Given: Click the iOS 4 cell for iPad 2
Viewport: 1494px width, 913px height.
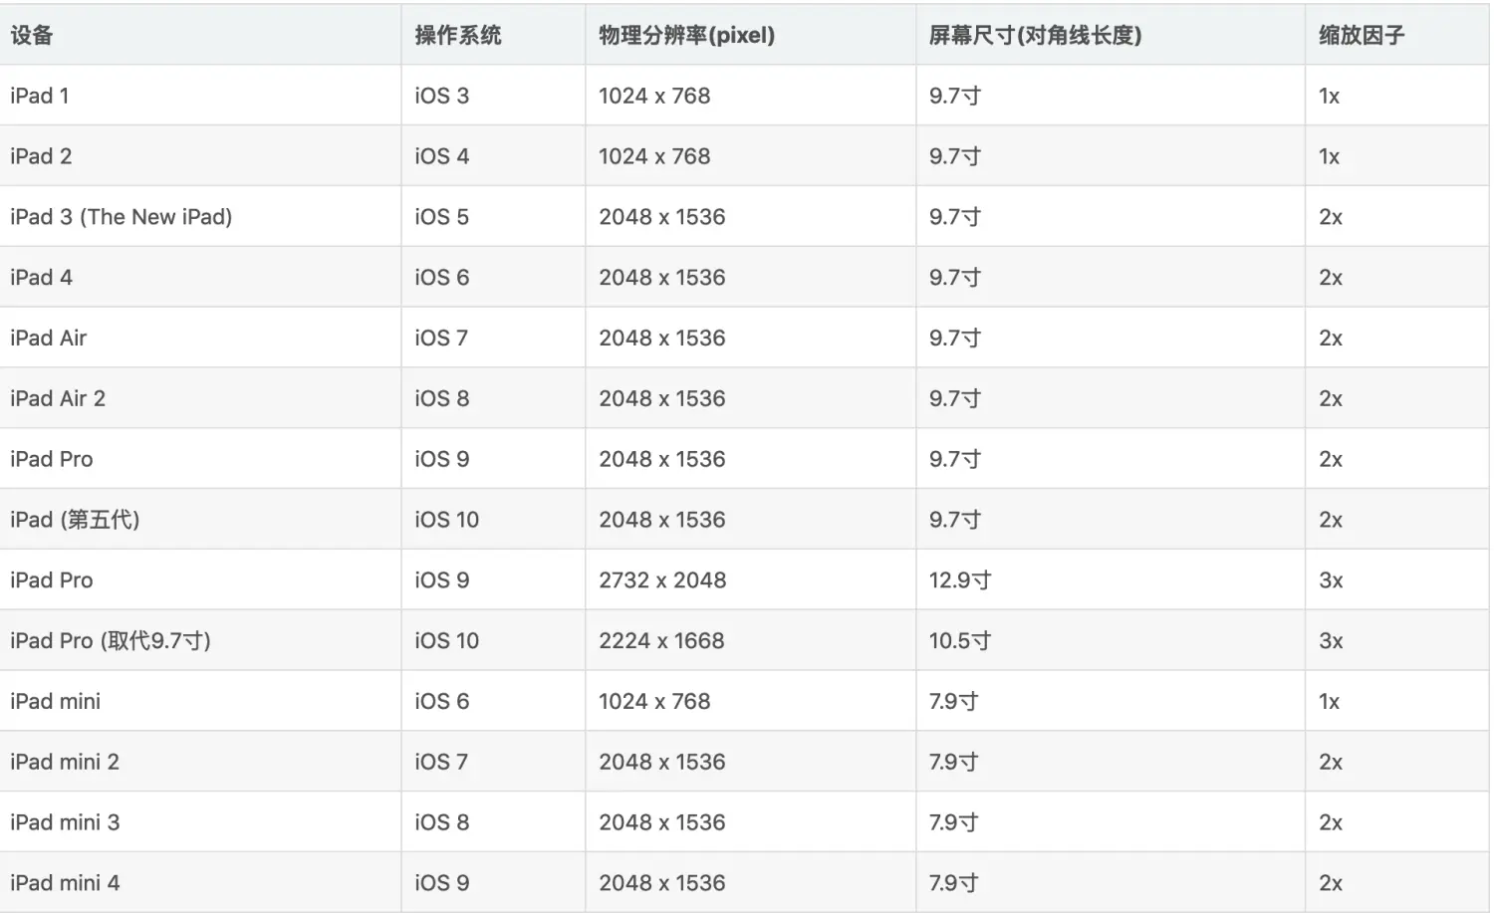Looking at the screenshot, I should [441, 157].
